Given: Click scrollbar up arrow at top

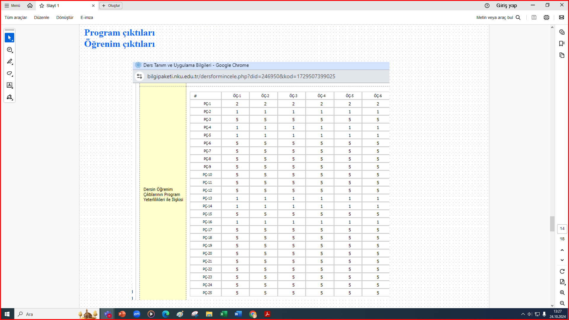Looking at the screenshot, I should click(552, 27).
